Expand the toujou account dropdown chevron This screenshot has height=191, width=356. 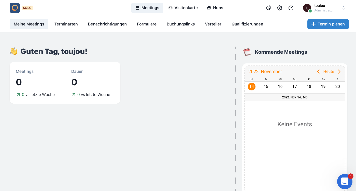coord(343,8)
